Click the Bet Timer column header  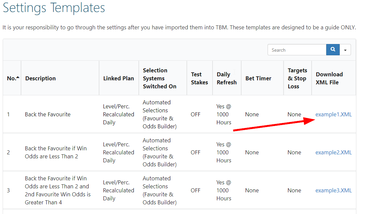pos(258,78)
